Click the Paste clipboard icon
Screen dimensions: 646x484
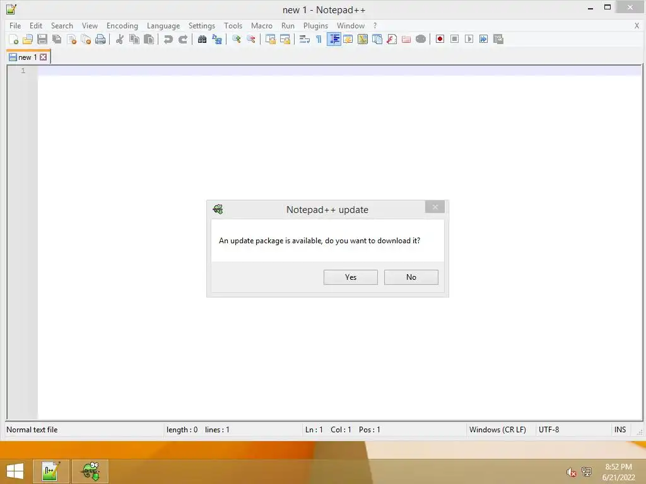149,39
